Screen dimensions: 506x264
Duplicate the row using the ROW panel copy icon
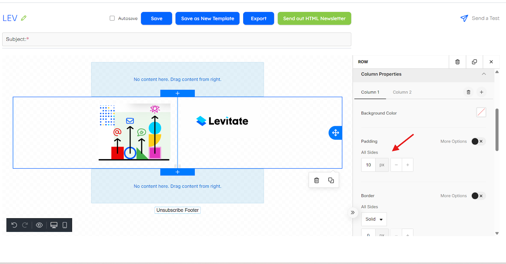pyautogui.click(x=474, y=62)
